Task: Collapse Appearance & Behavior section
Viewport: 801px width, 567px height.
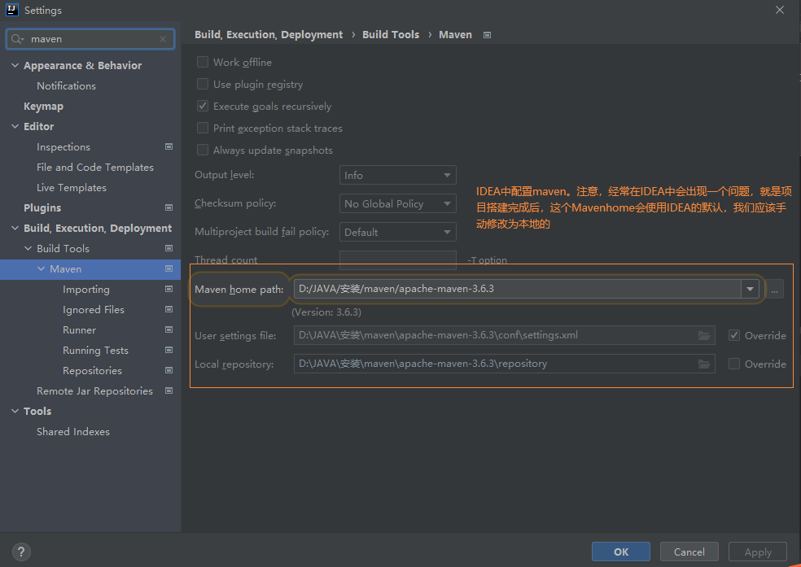Action: coord(15,65)
